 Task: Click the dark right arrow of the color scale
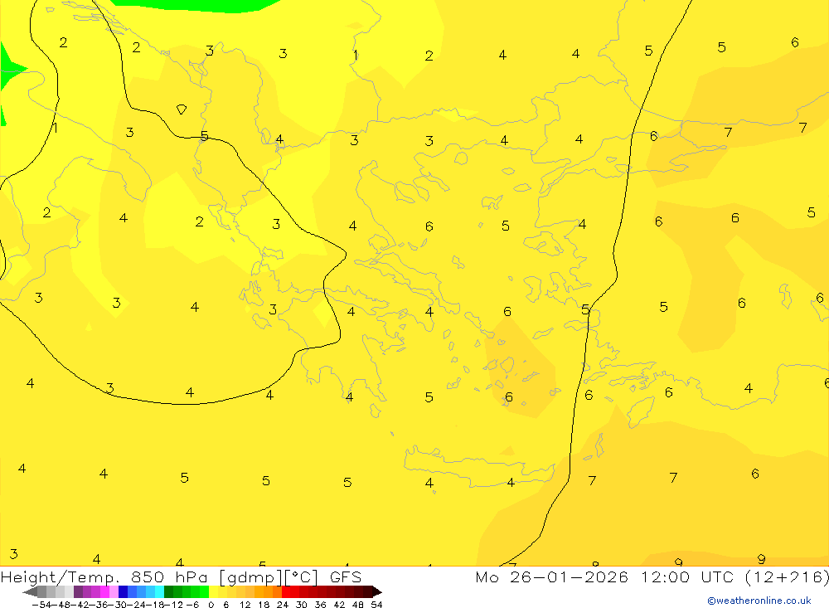coord(377,591)
